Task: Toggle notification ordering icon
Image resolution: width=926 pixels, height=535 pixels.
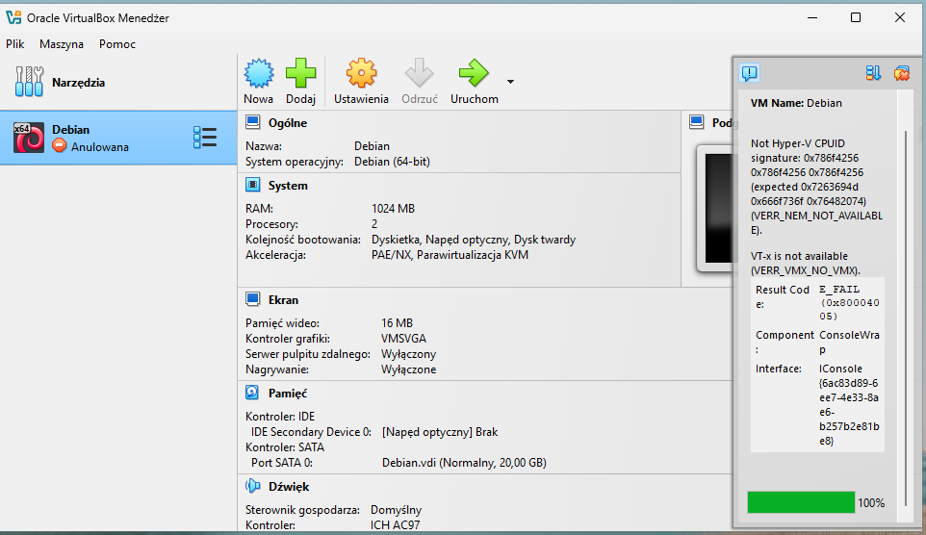Action: point(873,73)
